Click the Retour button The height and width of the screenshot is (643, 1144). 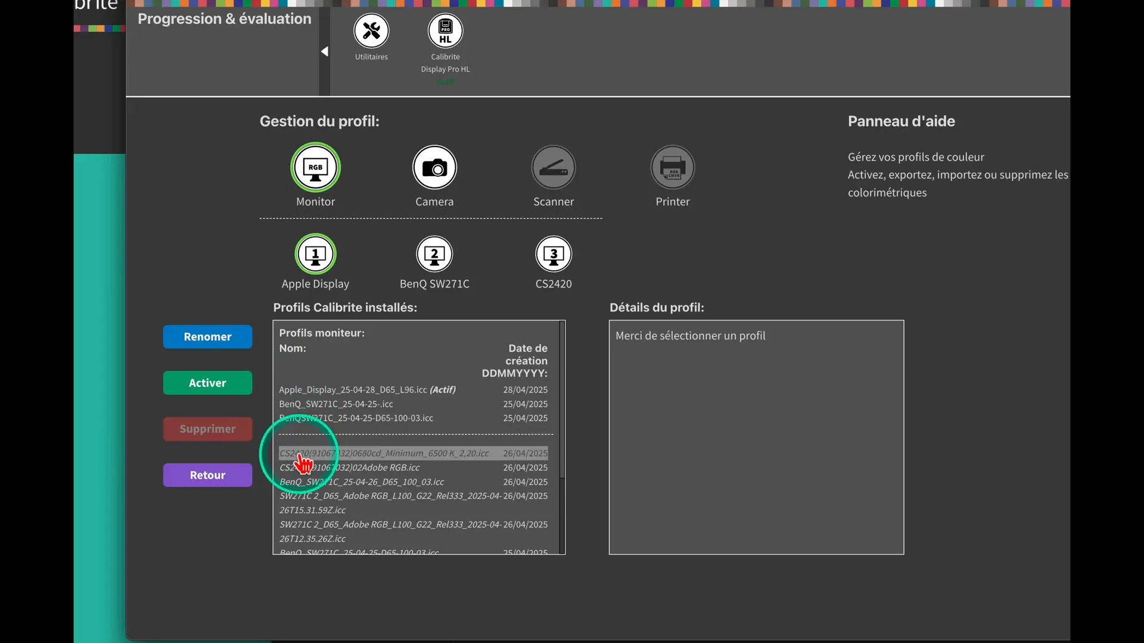(207, 475)
